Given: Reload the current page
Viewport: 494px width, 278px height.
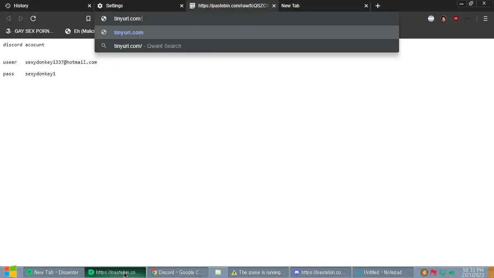Looking at the screenshot, I should [33, 19].
